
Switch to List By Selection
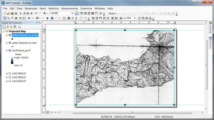tap(15, 27)
